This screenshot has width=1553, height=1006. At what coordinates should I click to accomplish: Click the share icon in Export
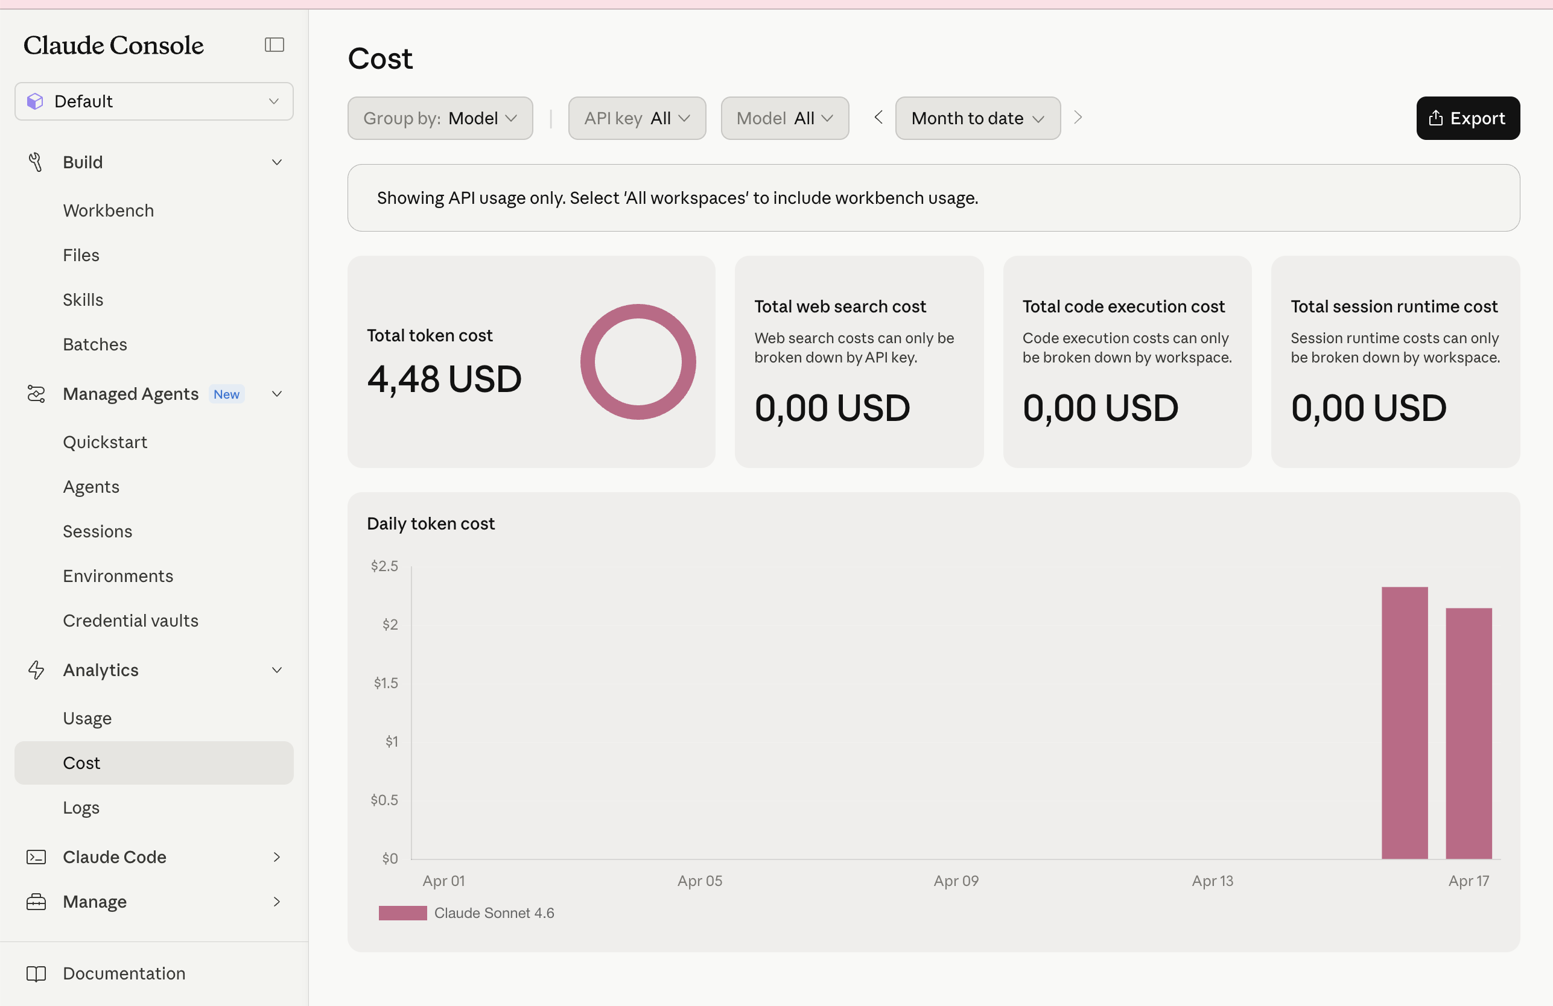point(1435,118)
